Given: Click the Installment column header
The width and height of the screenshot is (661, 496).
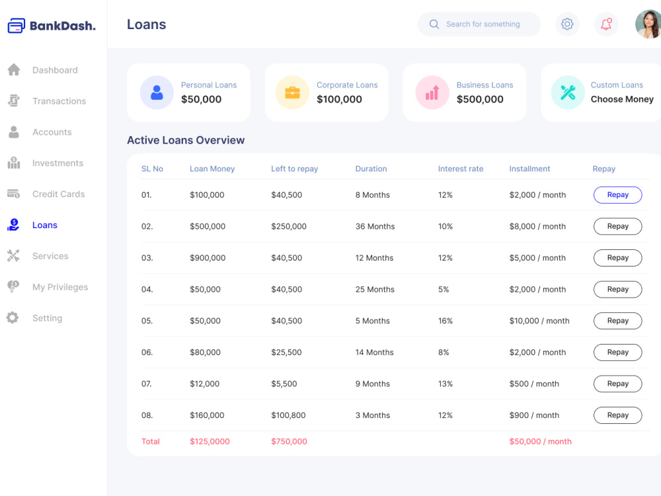Looking at the screenshot, I should point(529,169).
